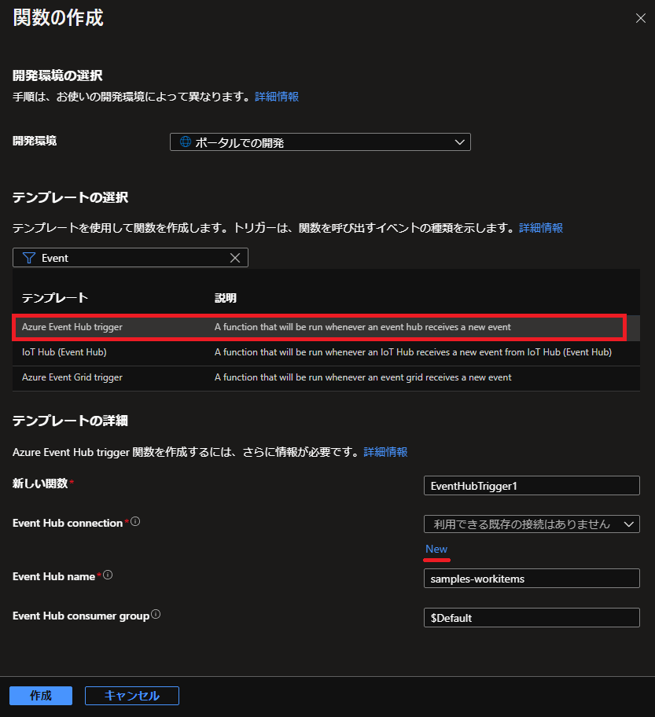Open 詳細情報 link under テンプレートの選択
The width and height of the screenshot is (655, 717).
pos(541,228)
